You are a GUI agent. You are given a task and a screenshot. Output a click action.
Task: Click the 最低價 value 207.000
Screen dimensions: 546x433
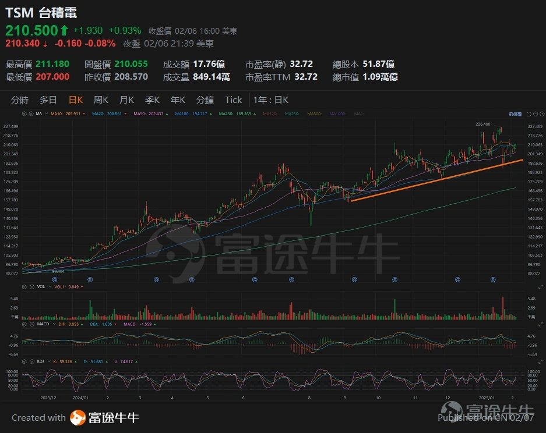[52, 77]
